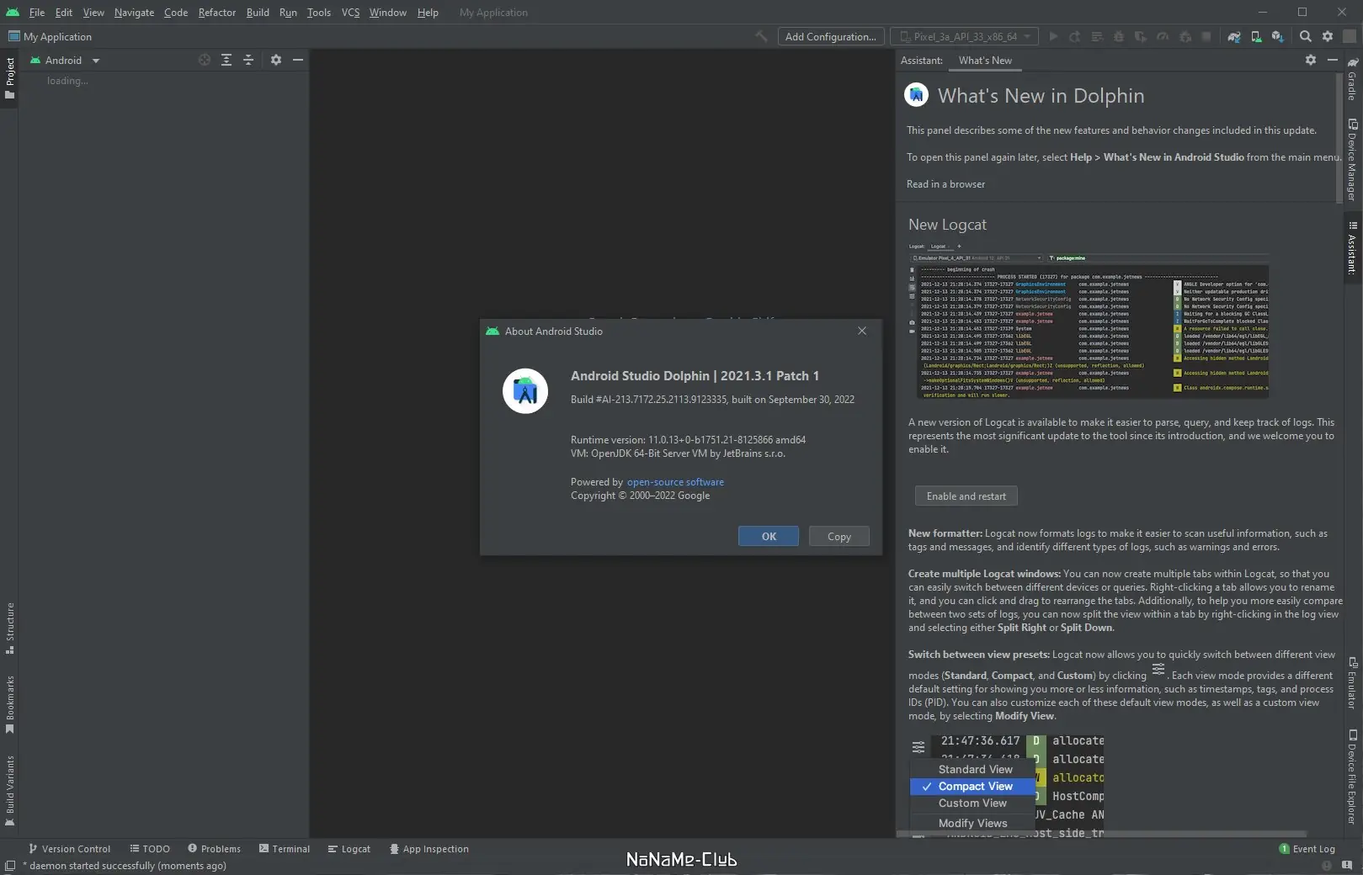Screen dimensions: 1363x875
Task: Open IDE settings gear in main toolbar
Action: (x=1328, y=37)
